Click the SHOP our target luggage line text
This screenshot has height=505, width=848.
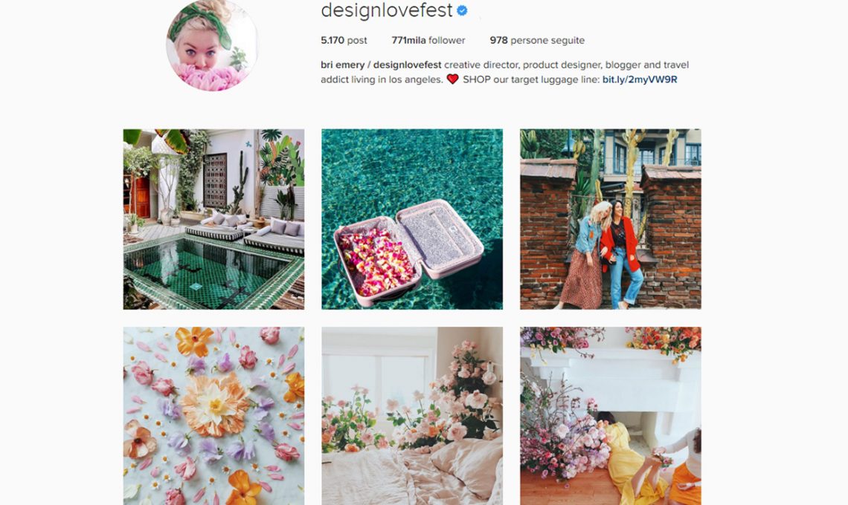point(531,79)
